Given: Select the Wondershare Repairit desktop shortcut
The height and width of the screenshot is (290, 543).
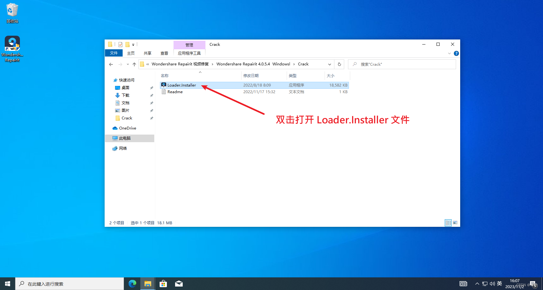Looking at the screenshot, I should click(12, 49).
